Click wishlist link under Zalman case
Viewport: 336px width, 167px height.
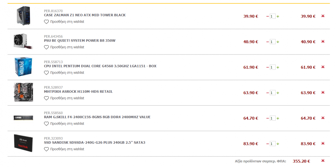pyautogui.click(x=67, y=22)
